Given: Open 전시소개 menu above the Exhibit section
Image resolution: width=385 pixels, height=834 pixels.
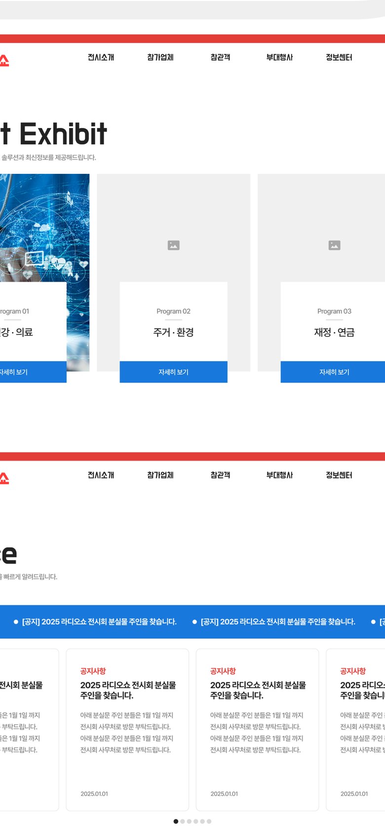Looking at the screenshot, I should coord(101,57).
